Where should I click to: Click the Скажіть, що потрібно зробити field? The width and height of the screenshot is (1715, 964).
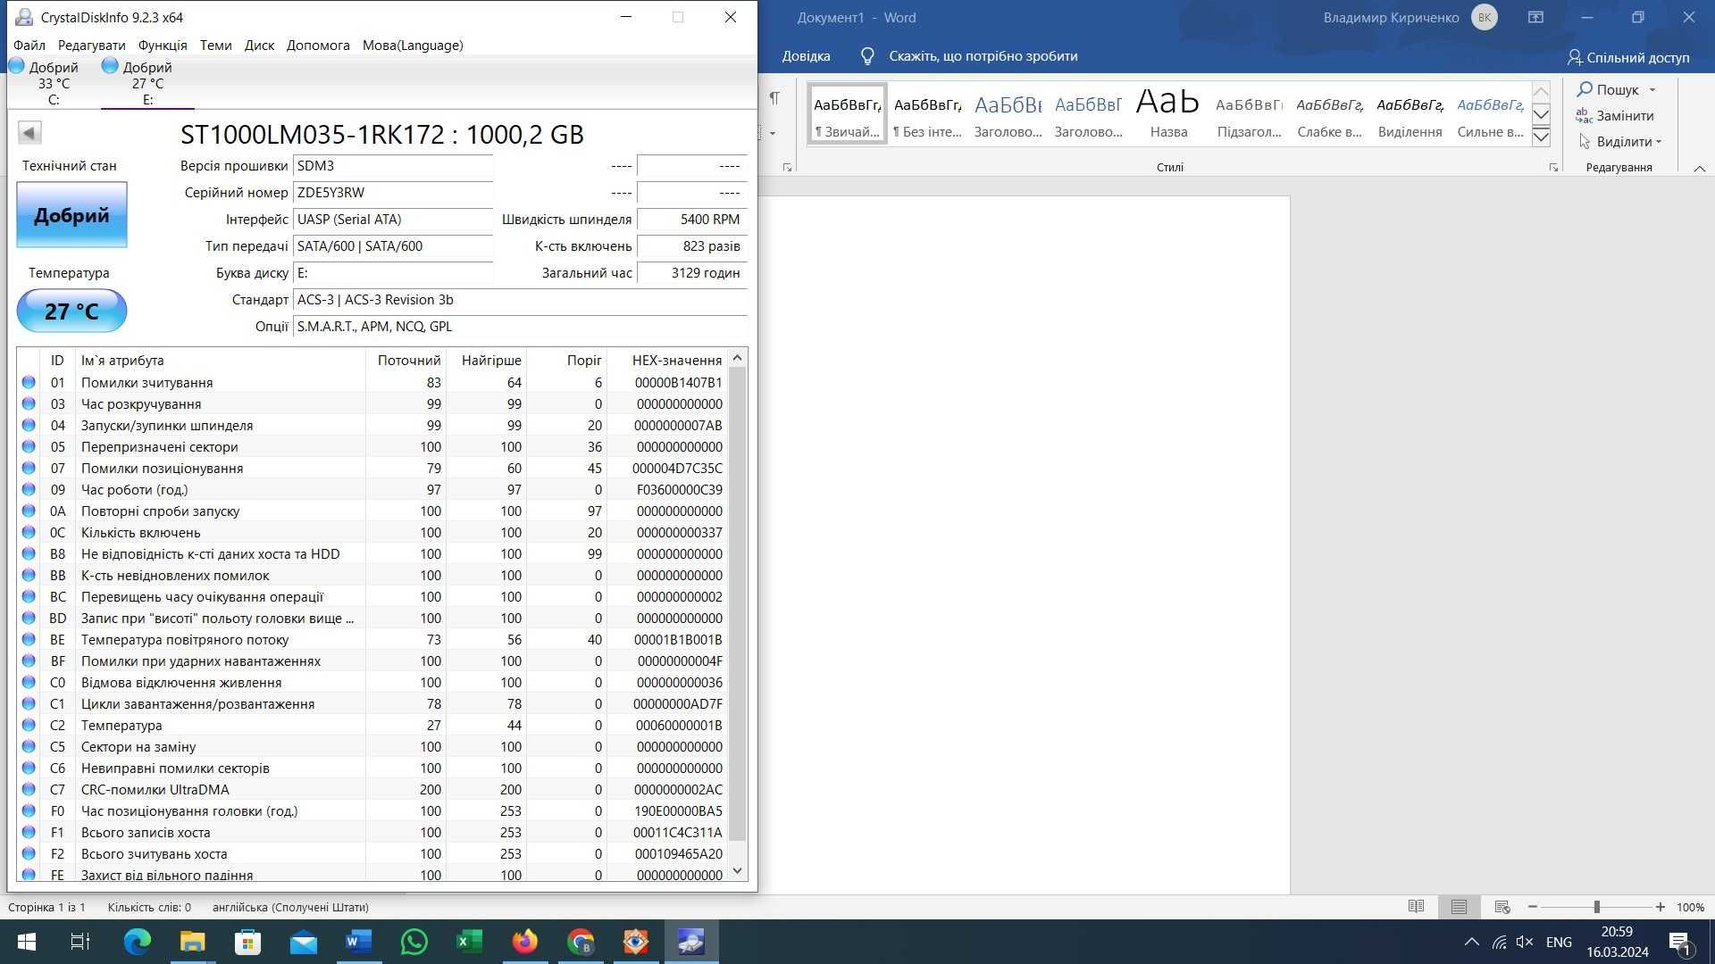pyautogui.click(x=983, y=56)
